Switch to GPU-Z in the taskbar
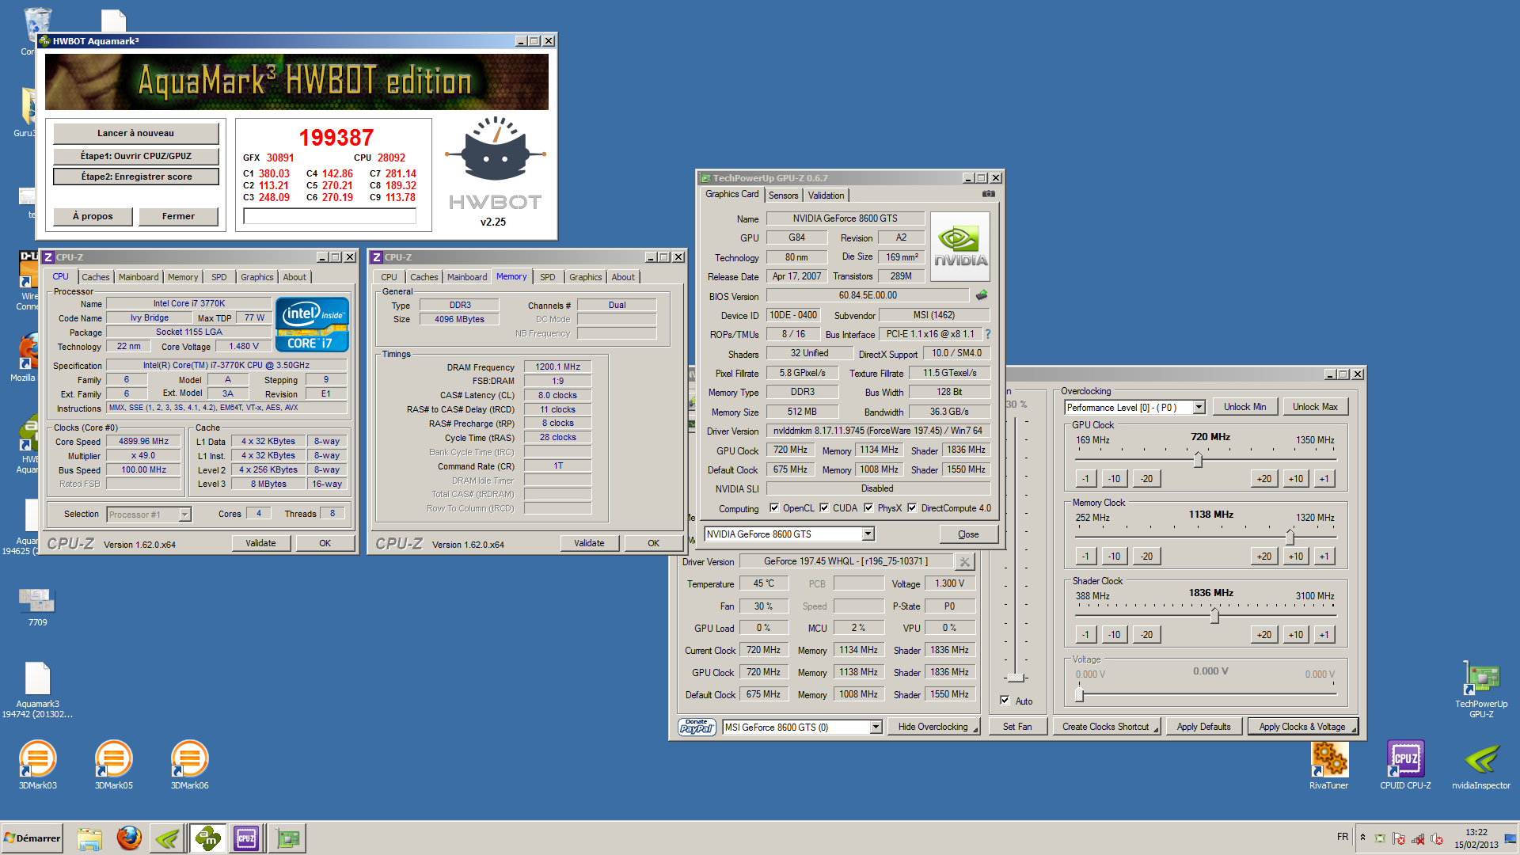 288,838
